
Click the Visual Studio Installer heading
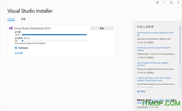tap(30, 11)
